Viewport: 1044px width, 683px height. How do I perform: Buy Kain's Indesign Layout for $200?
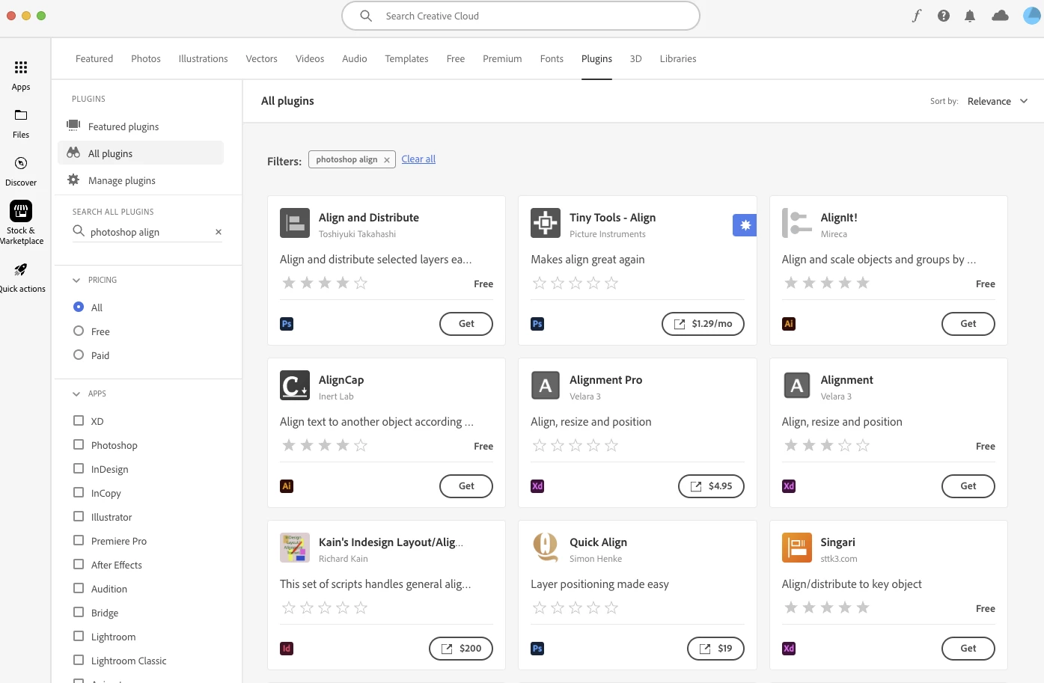click(x=461, y=649)
